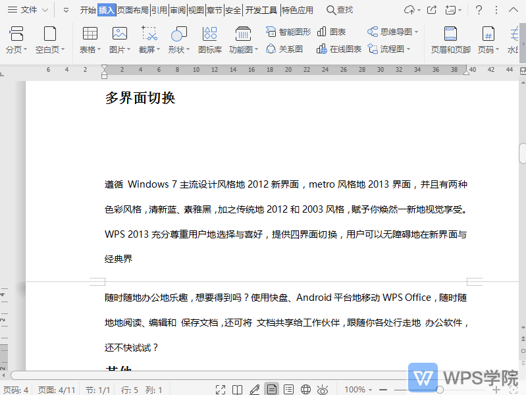526x395 pixels.
Task: Collapse the ribbon with the caret icon
Action: (x=513, y=10)
